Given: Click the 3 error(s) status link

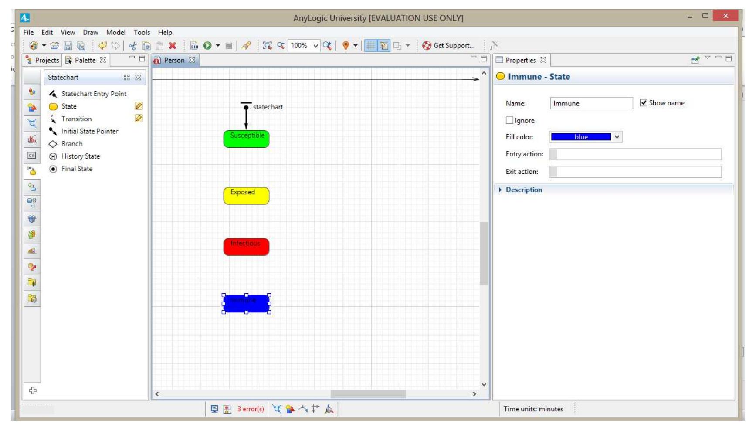Looking at the screenshot, I should pyautogui.click(x=251, y=409).
